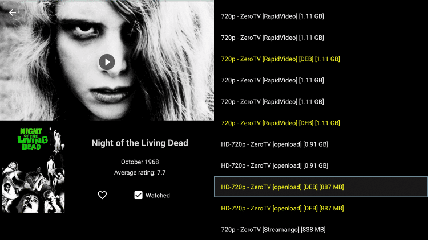428x240 pixels.
Task: Click the Average rating 7.7 text
Action: click(x=140, y=172)
